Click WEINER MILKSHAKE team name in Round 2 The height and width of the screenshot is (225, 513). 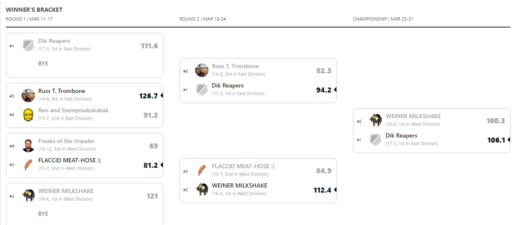click(239, 185)
